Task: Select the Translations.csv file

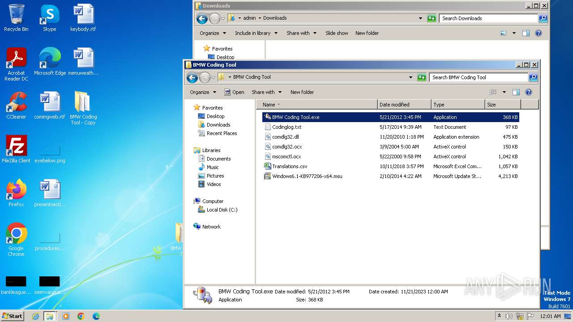Action: tap(391, 166)
